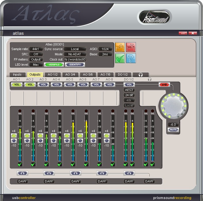Image resolution: width=203 pixels, height=201 pixels.
Task: Click green check below AO 7 meter
Action: (99, 164)
